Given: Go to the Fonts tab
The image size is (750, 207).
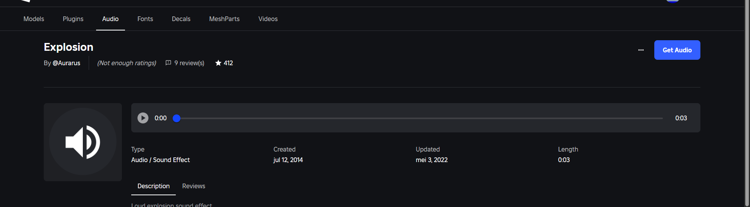Looking at the screenshot, I should pos(145,19).
